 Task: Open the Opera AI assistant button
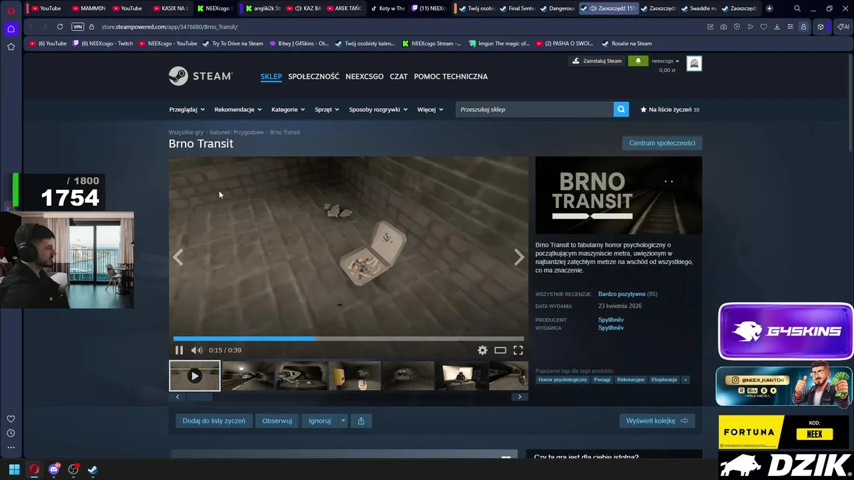tap(843, 27)
